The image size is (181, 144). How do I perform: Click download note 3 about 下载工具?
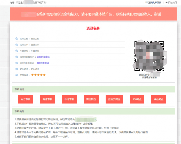coord(67,128)
